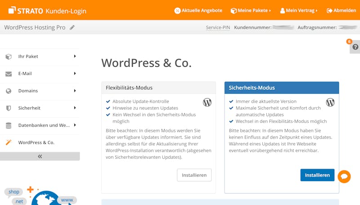This screenshot has height=205, width=360.
Task: Click the WordPress & Co. page heading
Action: 147,63
